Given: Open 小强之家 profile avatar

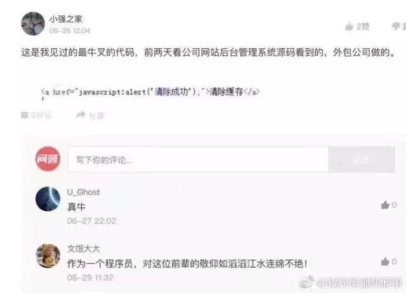Looking at the screenshot, I should [x=33, y=23].
